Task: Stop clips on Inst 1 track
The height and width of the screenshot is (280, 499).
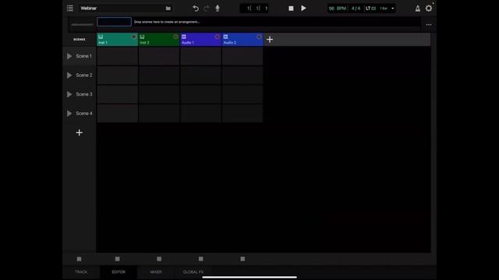Action: coord(118,259)
